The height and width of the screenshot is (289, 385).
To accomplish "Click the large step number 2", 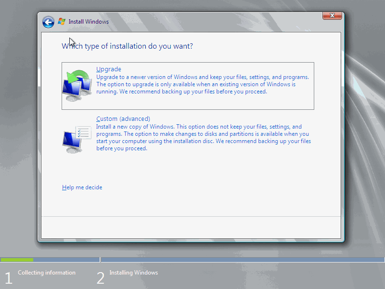I will (x=101, y=278).
